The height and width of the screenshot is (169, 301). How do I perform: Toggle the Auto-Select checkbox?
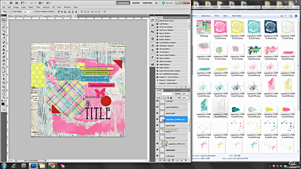point(12,12)
